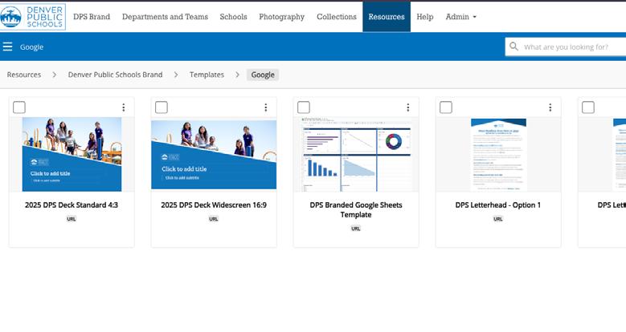Open the Schools menu item
Image resolution: width=626 pixels, height=332 pixels.
pyautogui.click(x=233, y=17)
